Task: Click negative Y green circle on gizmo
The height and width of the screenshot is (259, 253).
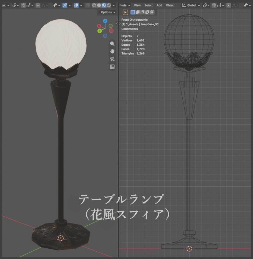Action: pos(111,26)
